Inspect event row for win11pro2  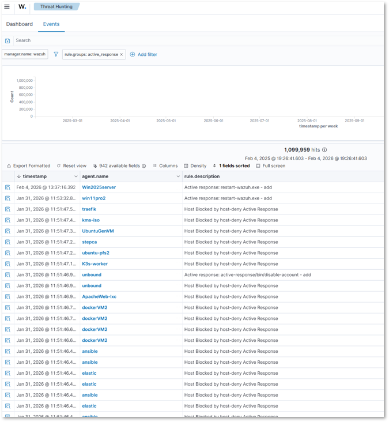(7, 198)
